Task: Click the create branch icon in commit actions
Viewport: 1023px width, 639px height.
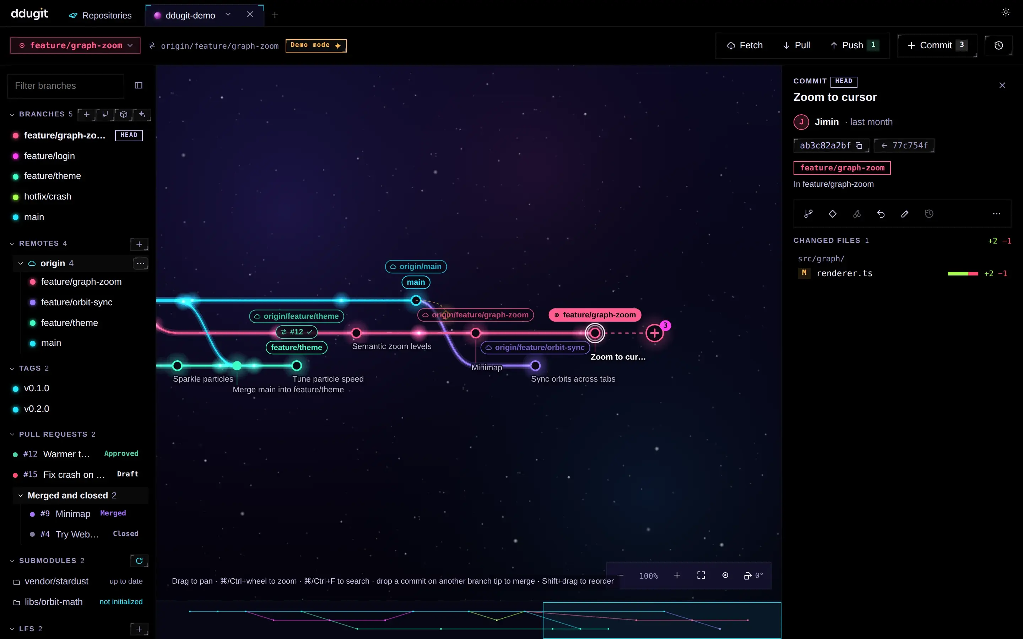Action: click(808, 214)
